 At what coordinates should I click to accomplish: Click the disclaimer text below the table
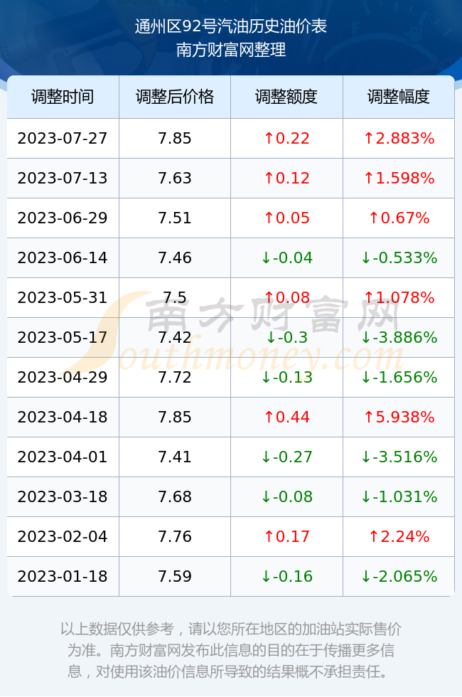231,650
